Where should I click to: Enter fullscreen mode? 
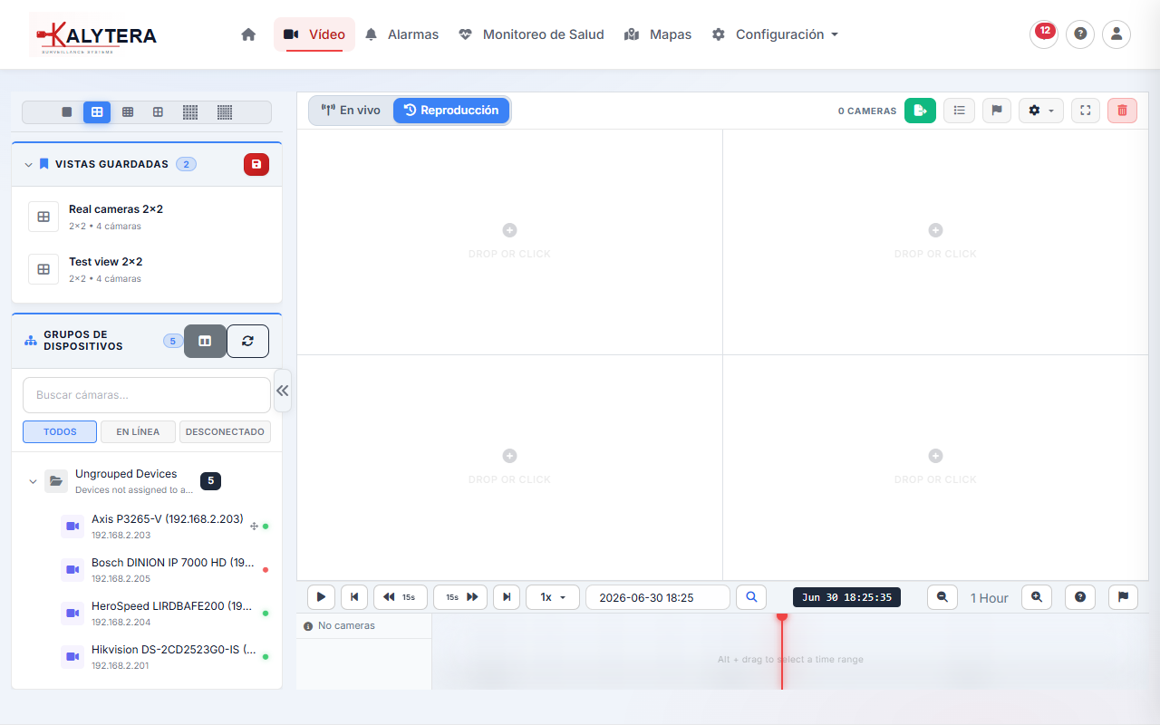click(x=1086, y=111)
